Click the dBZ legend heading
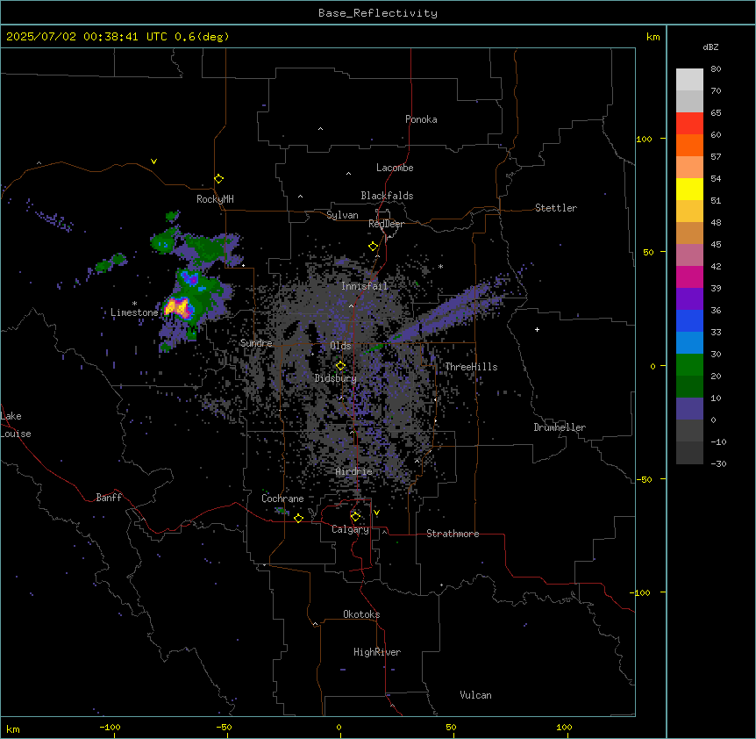Viewport: 756px width, 739px height. 710,47
